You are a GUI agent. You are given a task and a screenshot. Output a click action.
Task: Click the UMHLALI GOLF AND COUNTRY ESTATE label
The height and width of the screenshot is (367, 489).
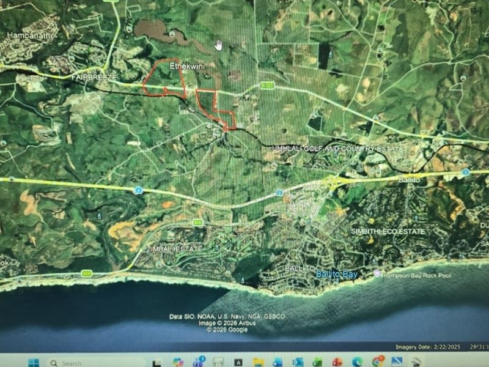(x=338, y=149)
